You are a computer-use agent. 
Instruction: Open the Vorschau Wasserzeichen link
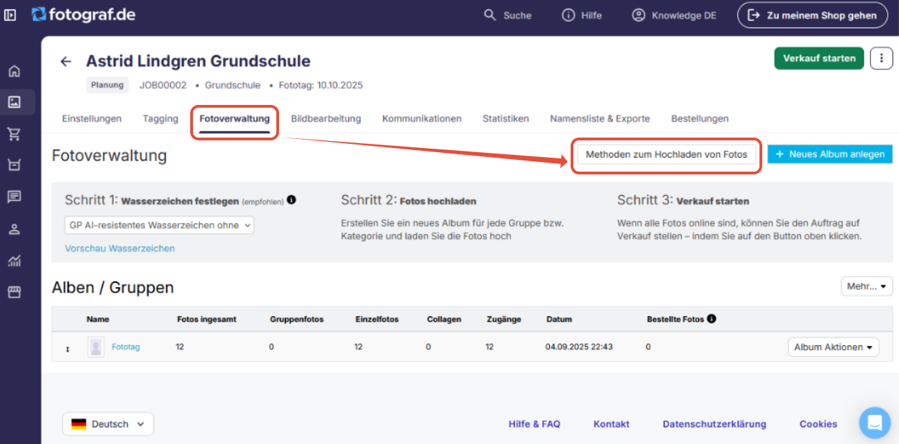120,248
